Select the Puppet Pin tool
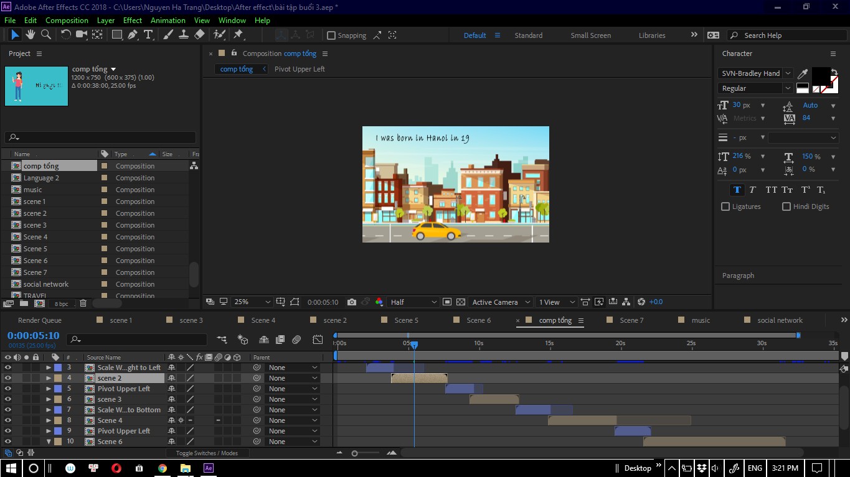Image resolution: width=850 pixels, height=477 pixels. 238,35
